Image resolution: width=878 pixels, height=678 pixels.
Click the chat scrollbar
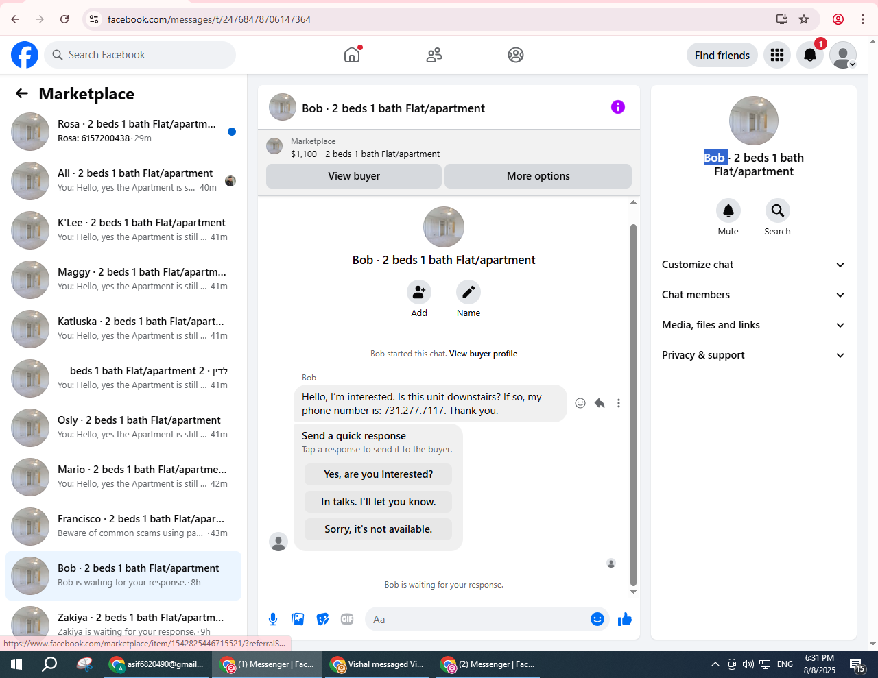click(x=633, y=404)
